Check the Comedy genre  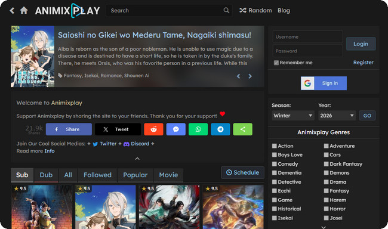(275, 164)
